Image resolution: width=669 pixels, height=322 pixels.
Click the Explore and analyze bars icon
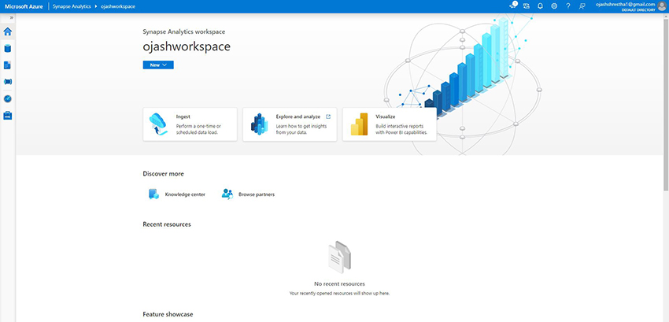259,124
